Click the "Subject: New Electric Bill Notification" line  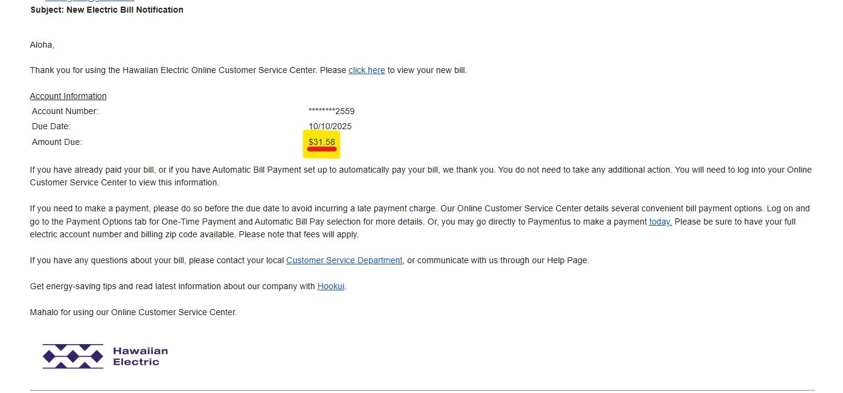[x=107, y=10]
